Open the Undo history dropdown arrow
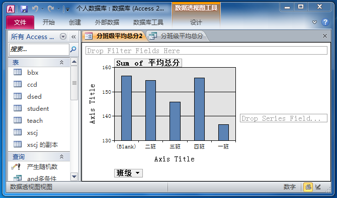The height and width of the screenshot is (198, 337). pyautogui.click(x=42, y=9)
